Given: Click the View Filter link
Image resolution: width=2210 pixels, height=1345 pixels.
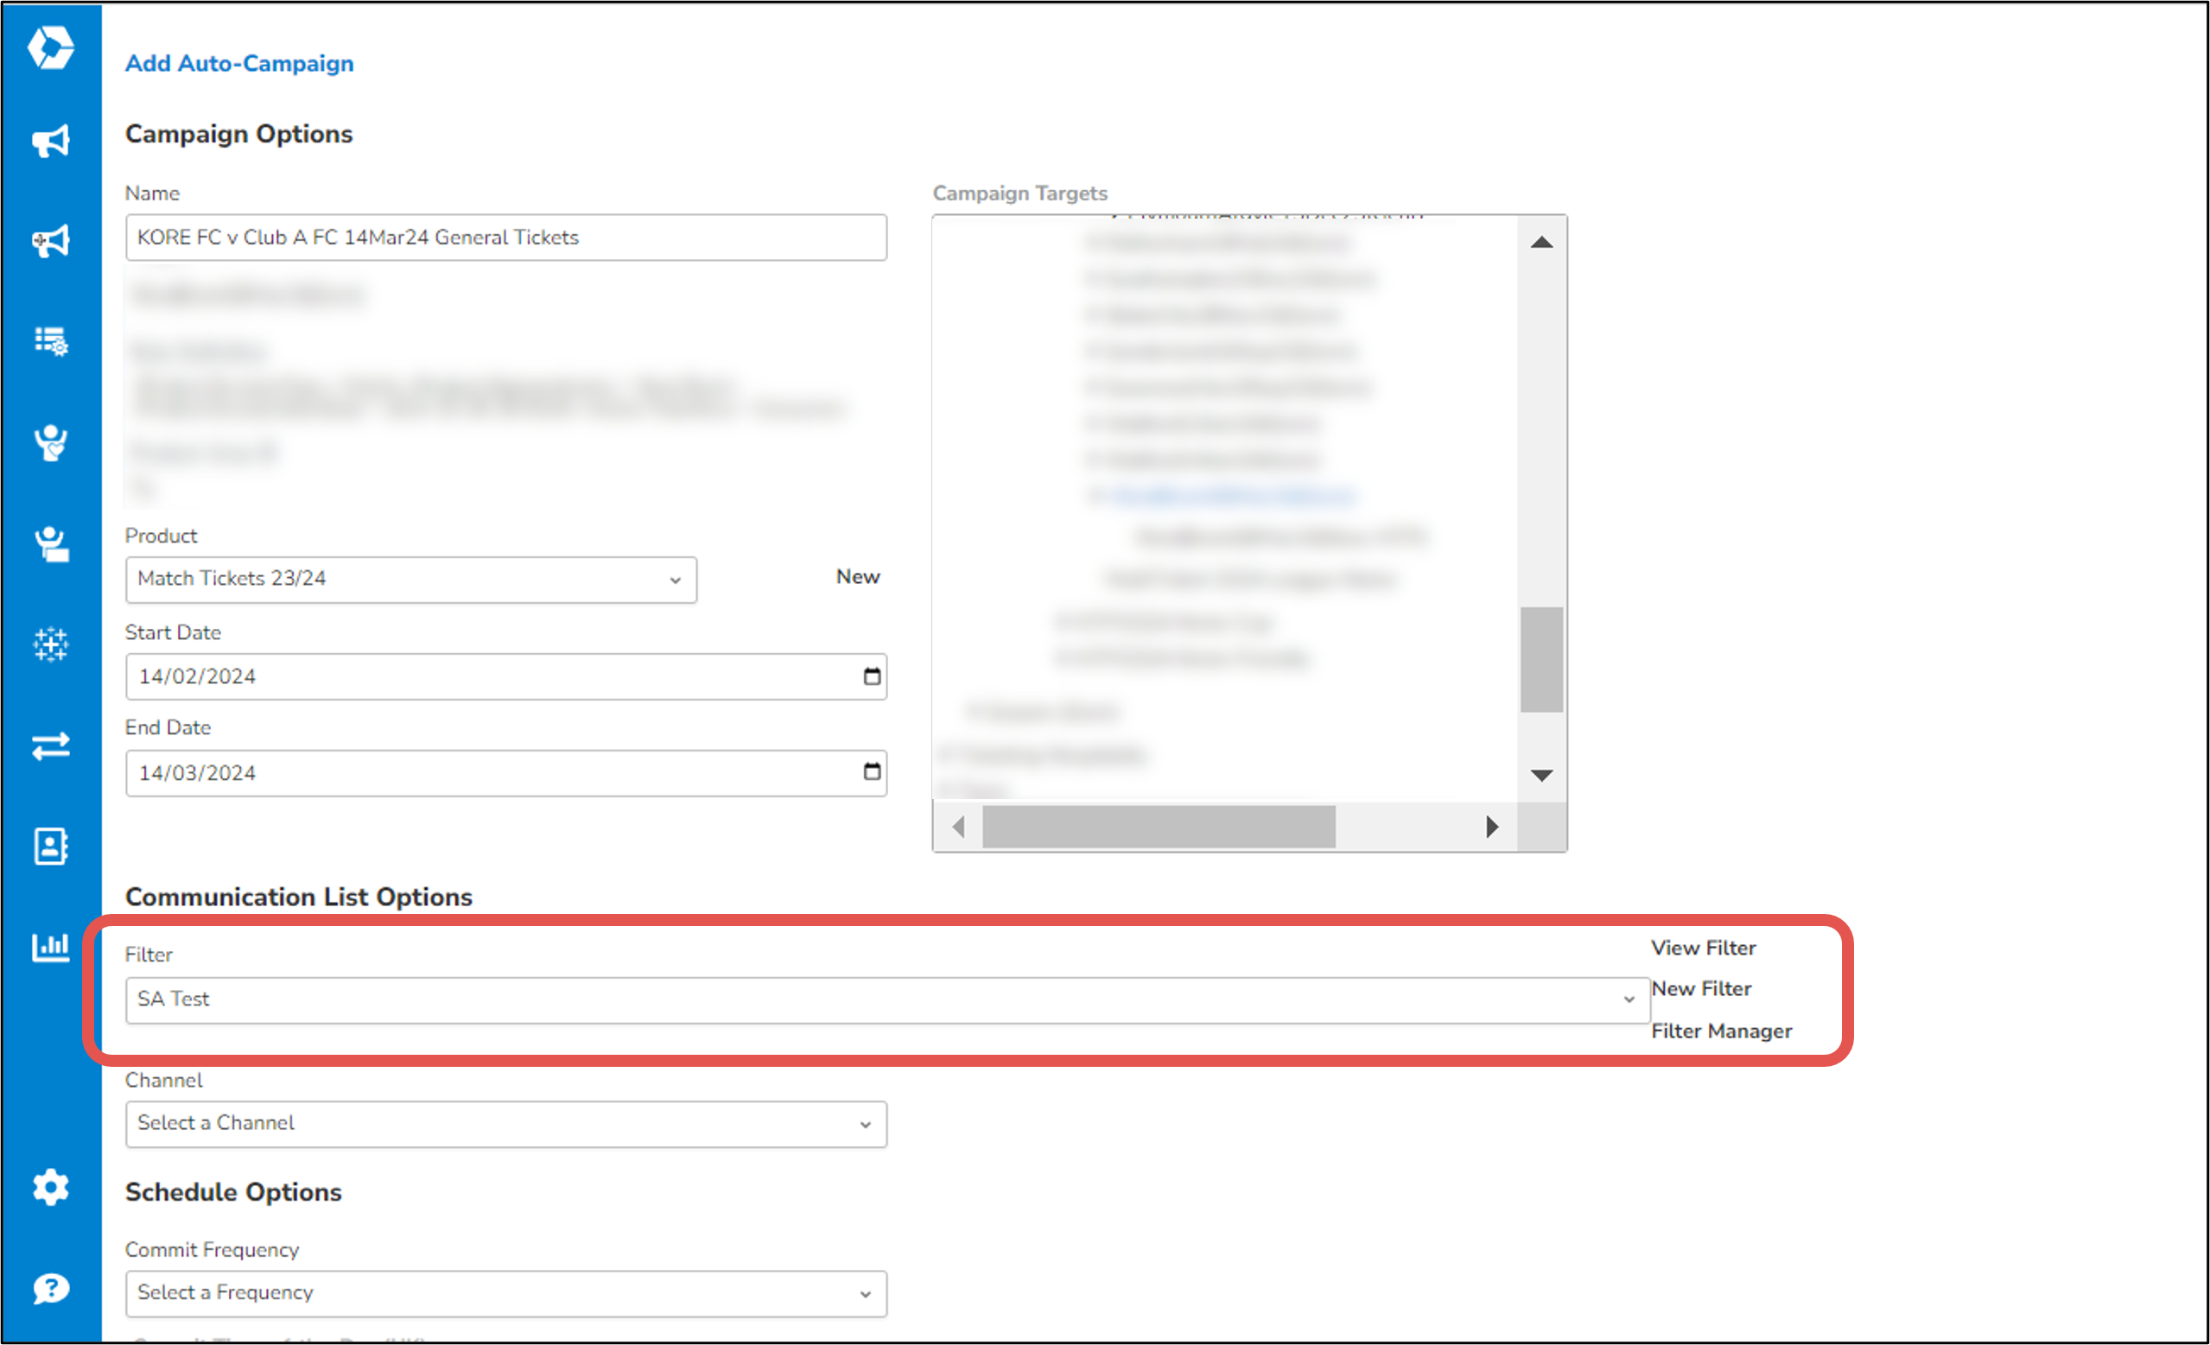Looking at the screenshot, I should [x=1703, y=948].
